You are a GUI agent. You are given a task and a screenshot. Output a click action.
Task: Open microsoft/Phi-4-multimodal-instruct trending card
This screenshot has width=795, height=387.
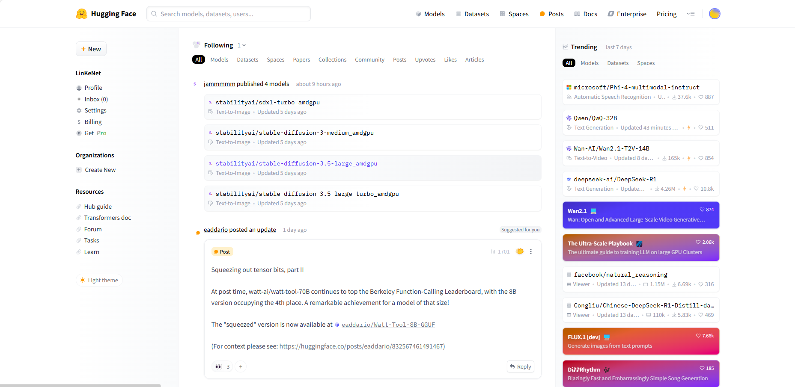[640, 92]
